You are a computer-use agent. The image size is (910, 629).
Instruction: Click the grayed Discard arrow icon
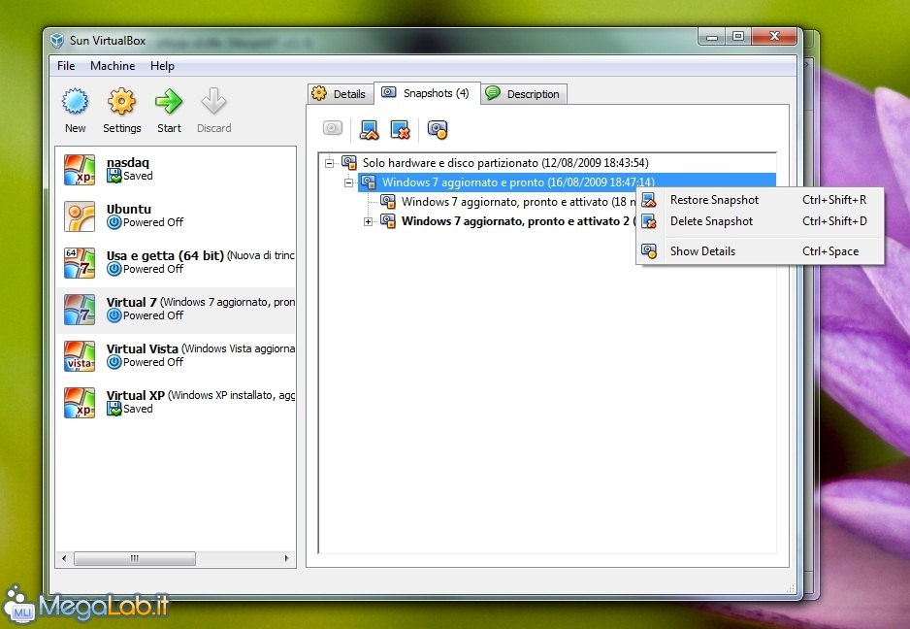tap(213, 102)
